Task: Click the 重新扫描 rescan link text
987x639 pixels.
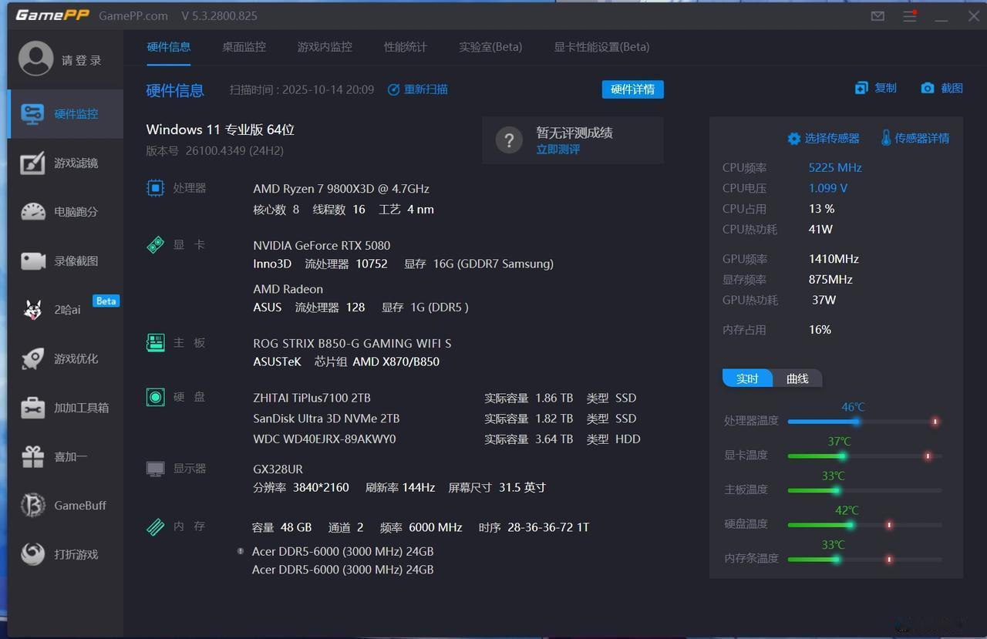Action: pos(426,89)
